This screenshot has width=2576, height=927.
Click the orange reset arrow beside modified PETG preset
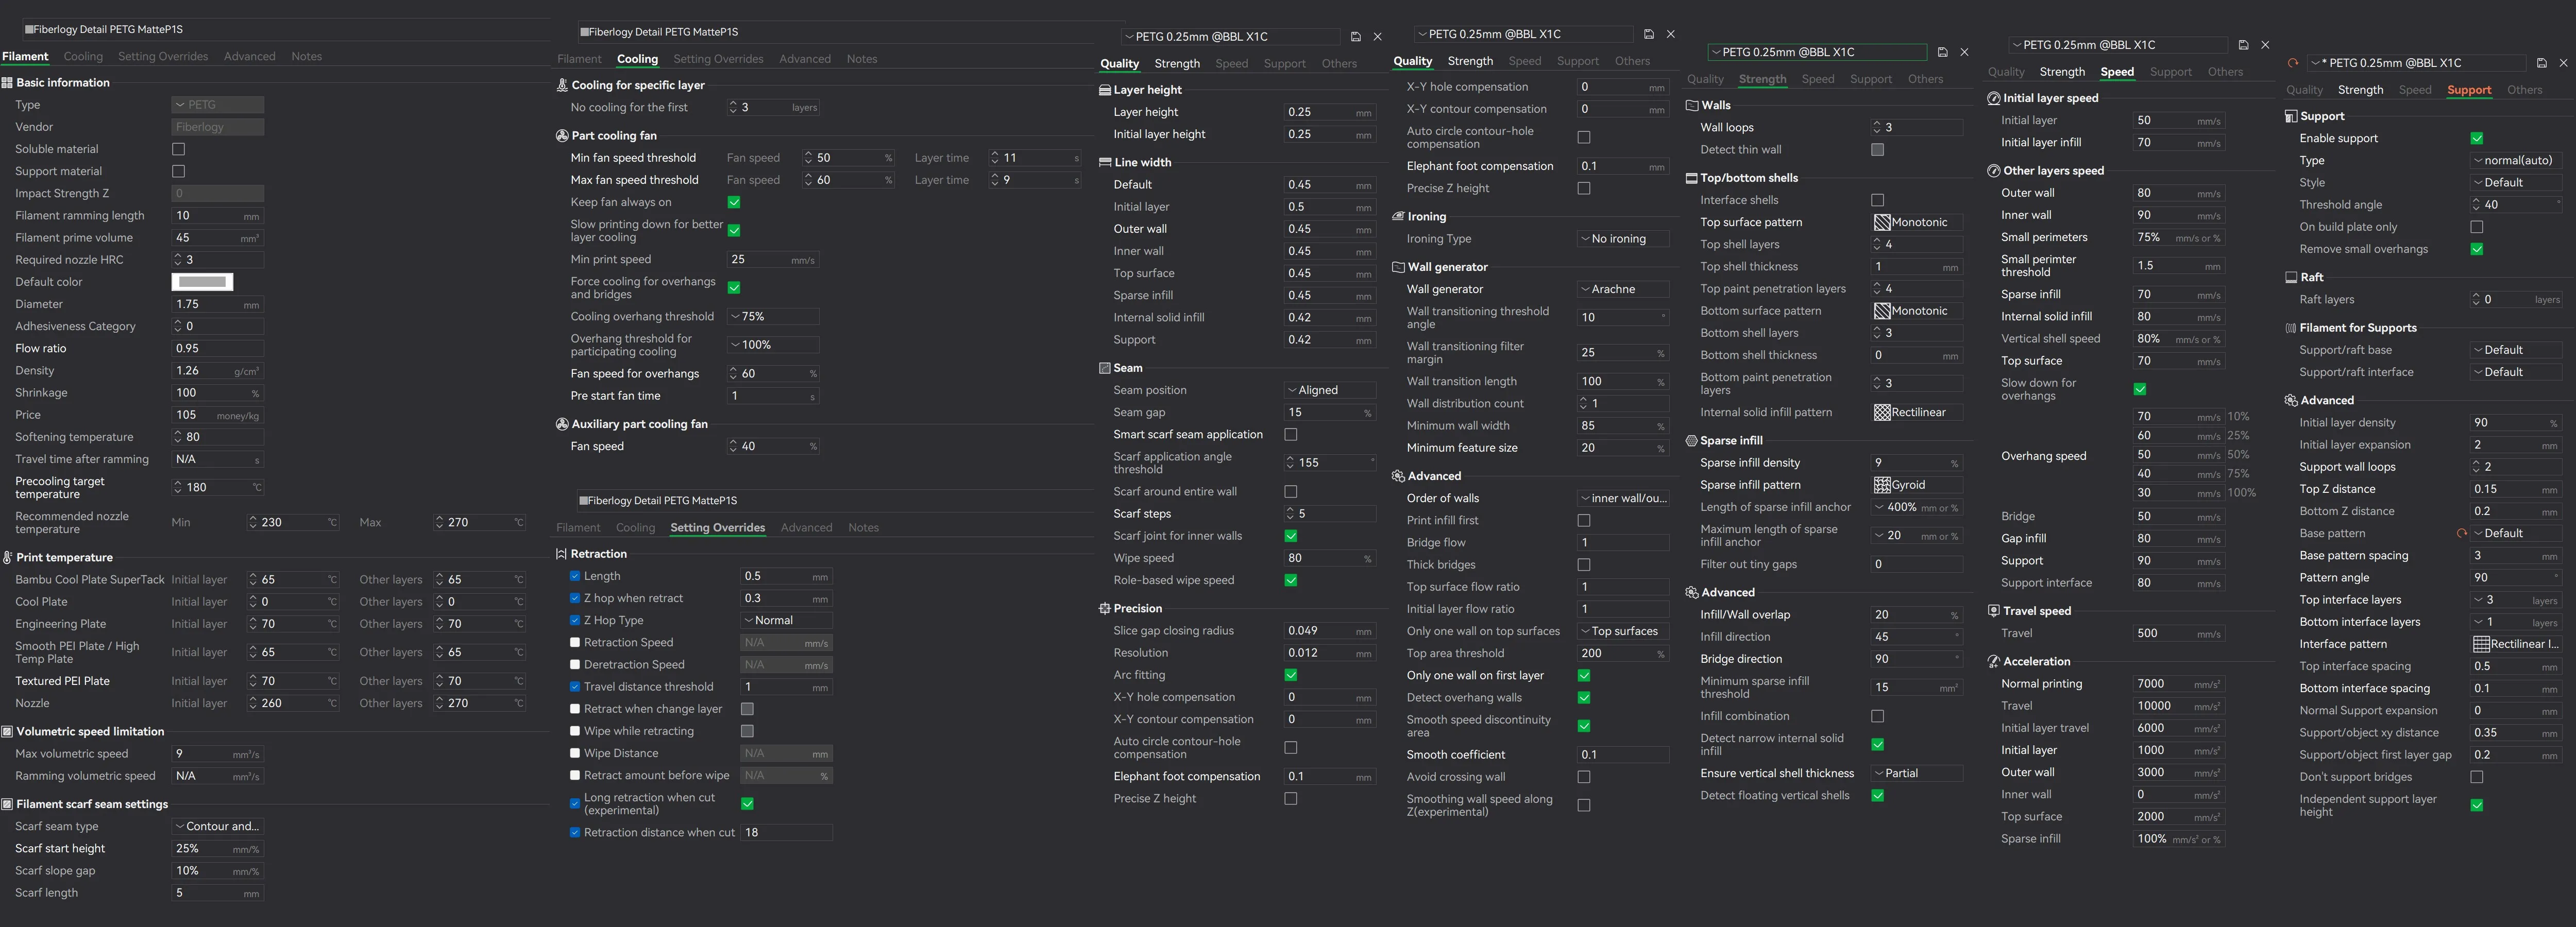[2292, 63]
